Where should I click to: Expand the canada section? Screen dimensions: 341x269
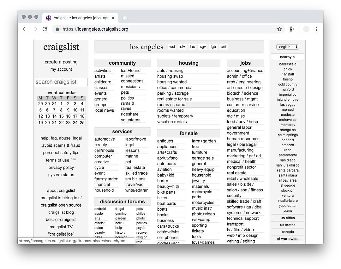click(x=288, y=232)
